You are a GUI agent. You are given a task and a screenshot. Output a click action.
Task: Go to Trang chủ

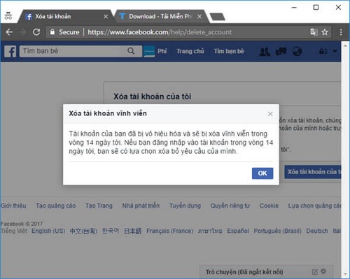190,51
